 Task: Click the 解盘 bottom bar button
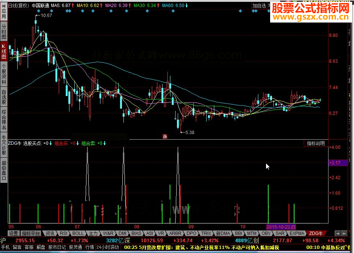tap(41, 247)
